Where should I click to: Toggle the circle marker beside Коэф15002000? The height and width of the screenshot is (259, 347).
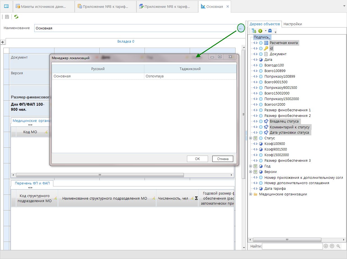[261, 155]
